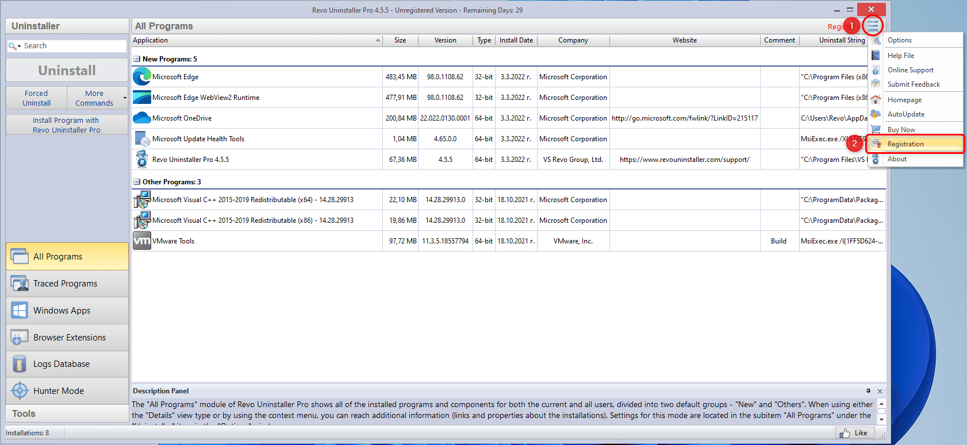
Task: Click the Hunter Mode crosshair icon
Action: pyautogui.click(x=20, y=391)
